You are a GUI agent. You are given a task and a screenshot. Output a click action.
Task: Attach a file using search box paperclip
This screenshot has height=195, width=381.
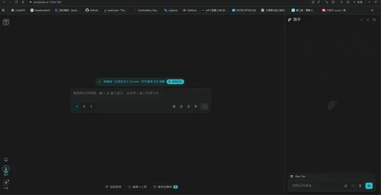click(188, 107)
